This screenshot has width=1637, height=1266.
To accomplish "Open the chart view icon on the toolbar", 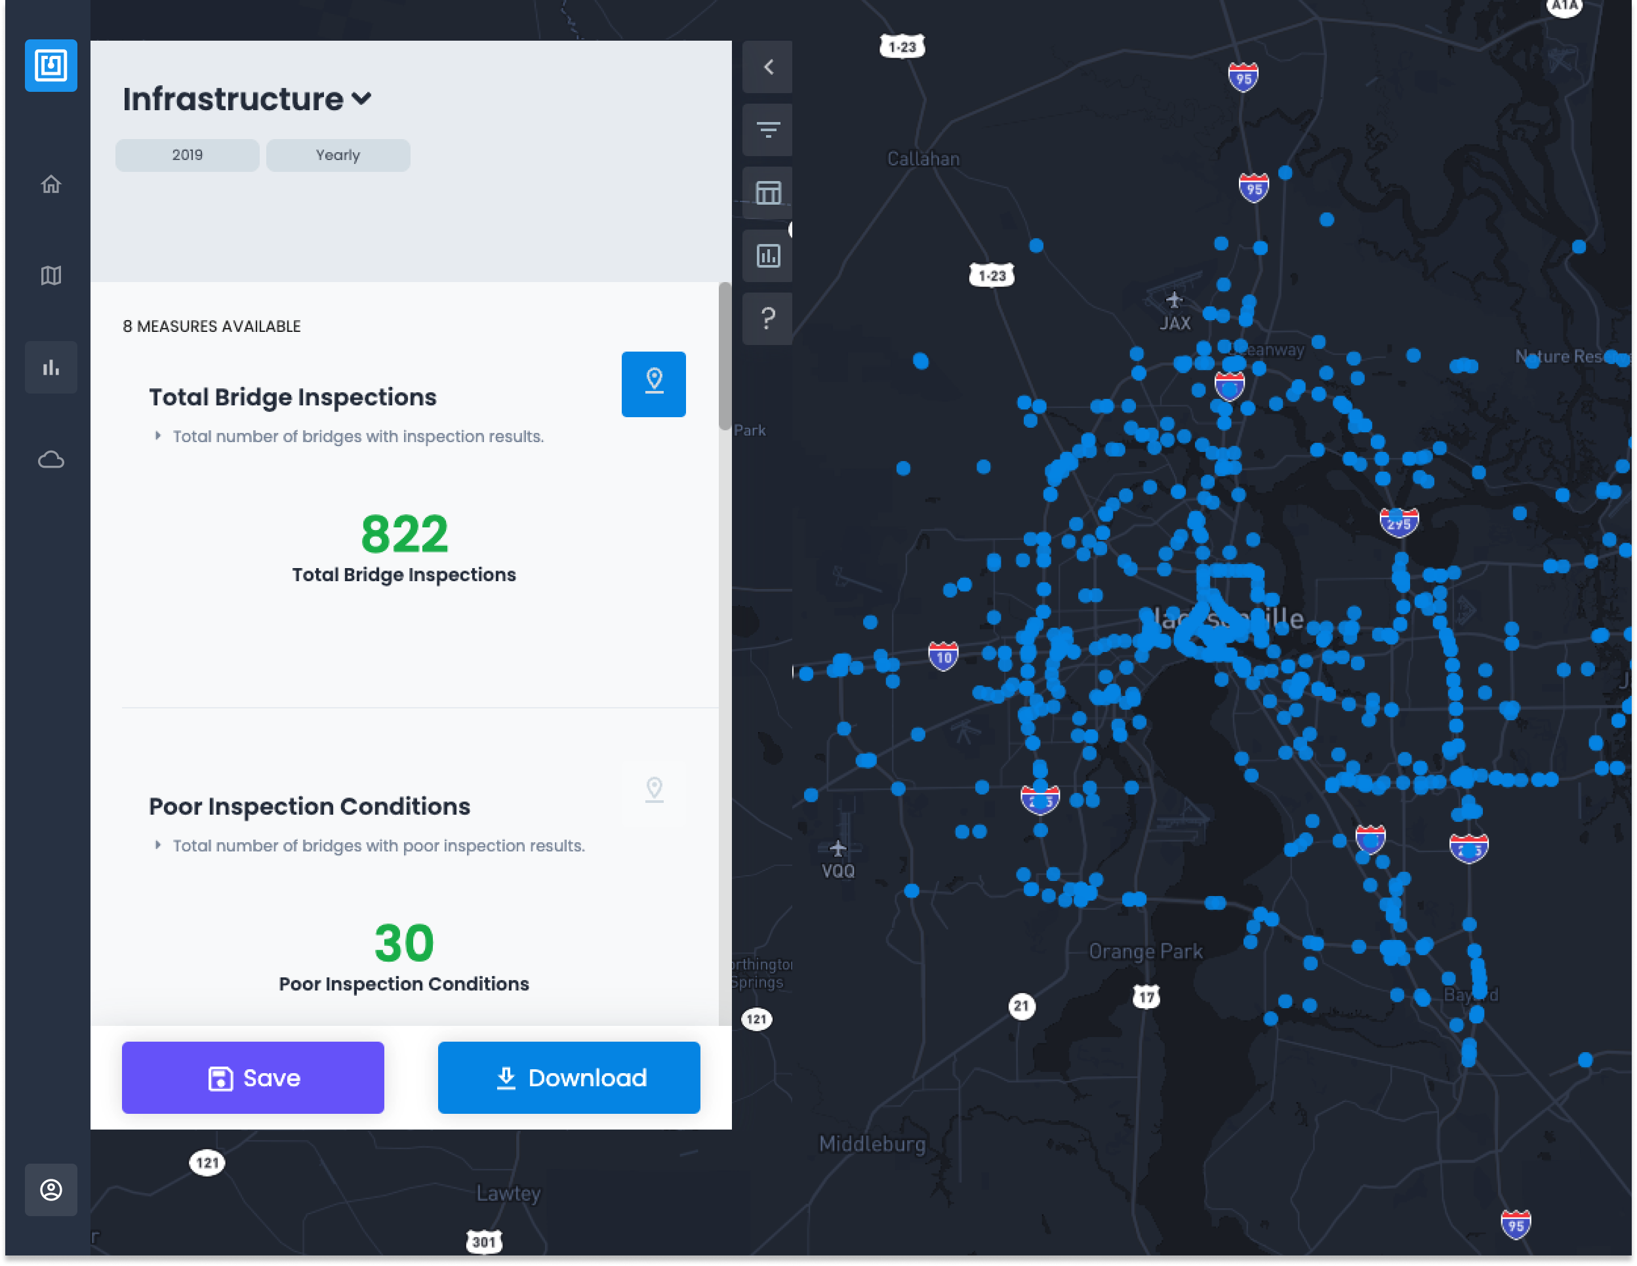I will tap(767, 255).
